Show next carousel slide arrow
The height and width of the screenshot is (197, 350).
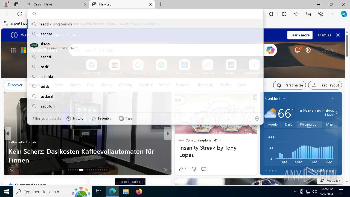pyautogui.click(x=168, y=134)
